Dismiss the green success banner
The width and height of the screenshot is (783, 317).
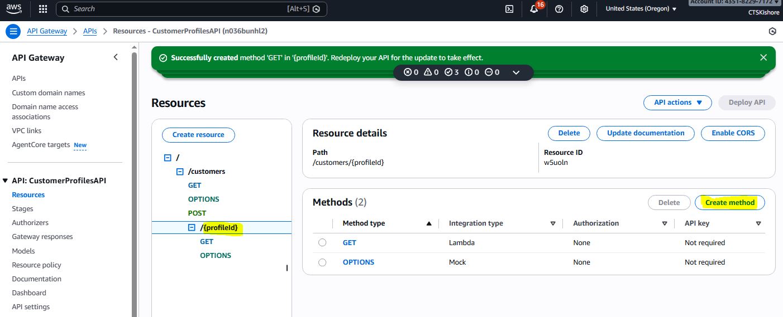point(763,57)
